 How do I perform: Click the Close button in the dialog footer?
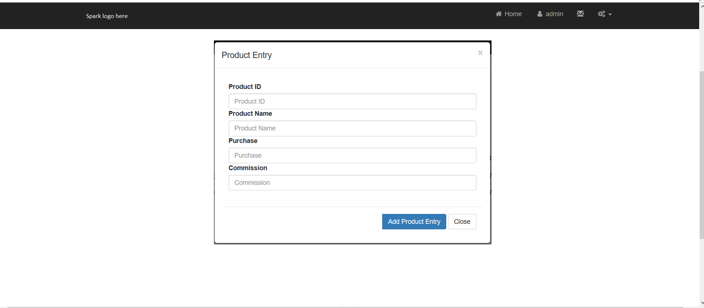462,222
